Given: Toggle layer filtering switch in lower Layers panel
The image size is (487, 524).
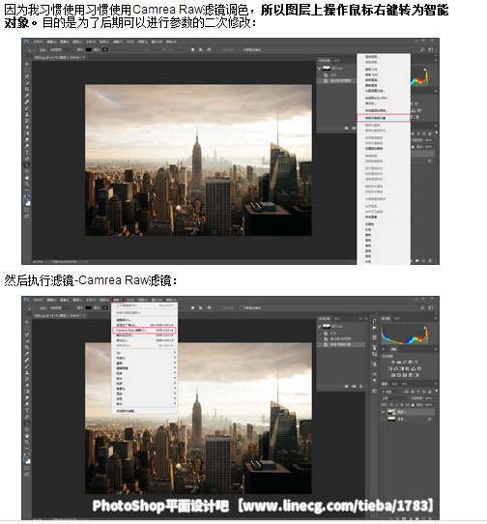Looking at the screenshot, I should click(437, 391).
